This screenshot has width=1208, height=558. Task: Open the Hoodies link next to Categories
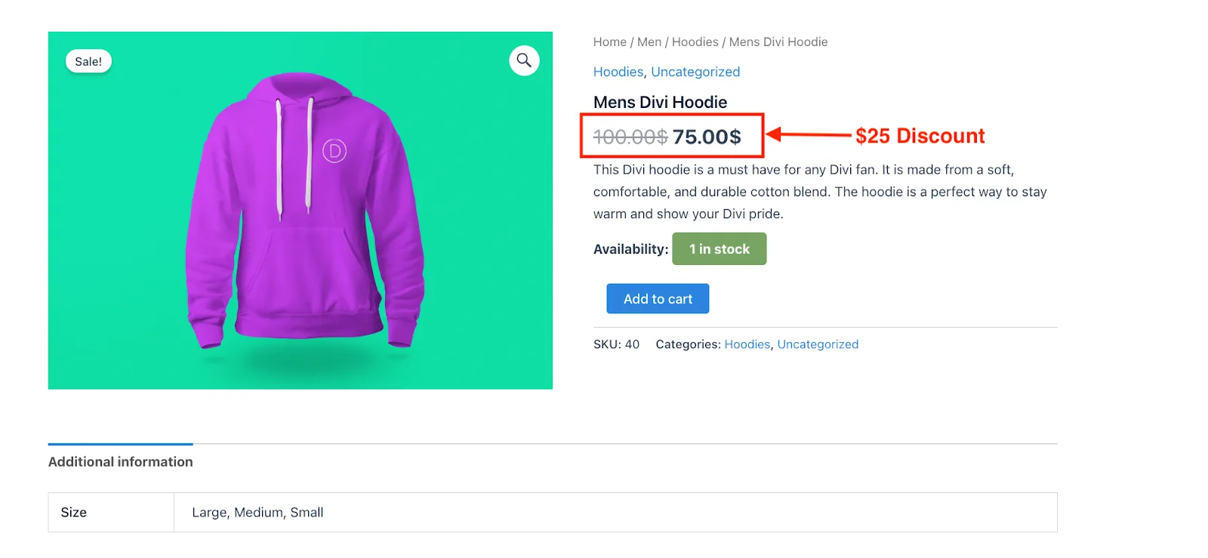pyautogui.click(x=747, y=344)
